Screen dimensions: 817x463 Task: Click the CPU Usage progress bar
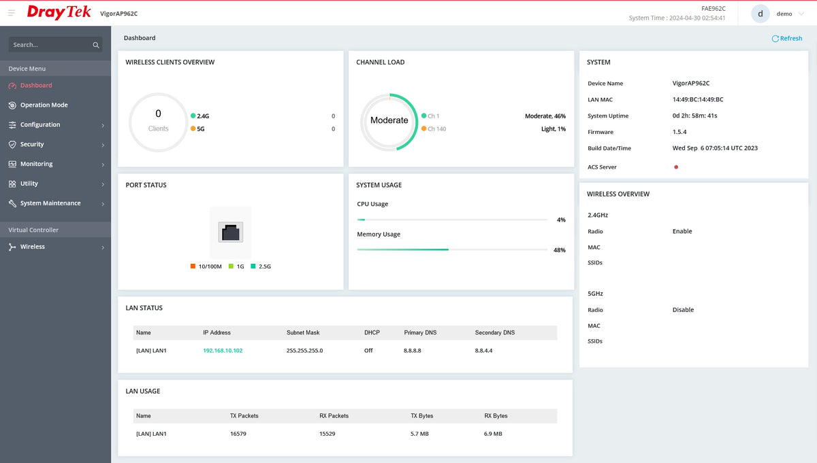[x=452, y=220]
